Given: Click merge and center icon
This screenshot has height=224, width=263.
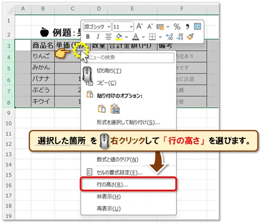Looking at the screenshot, I should (197, 26).
